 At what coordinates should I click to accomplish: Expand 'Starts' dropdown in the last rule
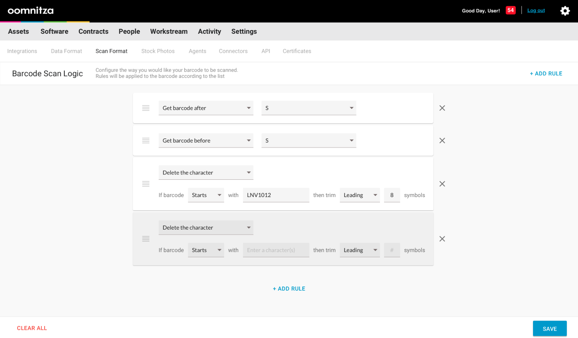pos(205,250)
